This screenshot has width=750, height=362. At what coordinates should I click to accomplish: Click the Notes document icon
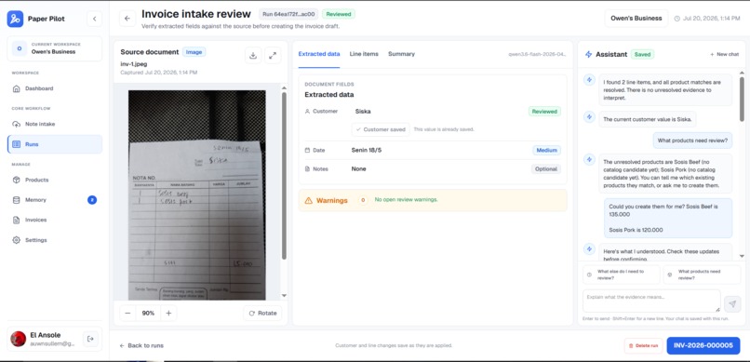308,168
